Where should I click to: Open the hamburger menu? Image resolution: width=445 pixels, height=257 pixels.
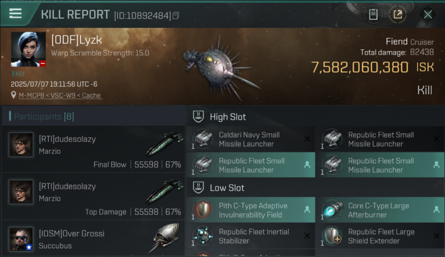[16, 14]
